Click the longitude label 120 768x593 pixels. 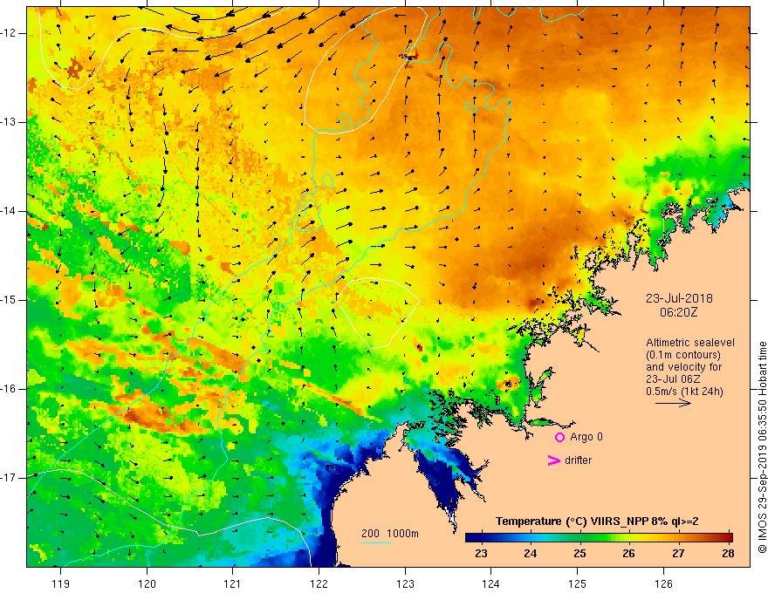147,583
